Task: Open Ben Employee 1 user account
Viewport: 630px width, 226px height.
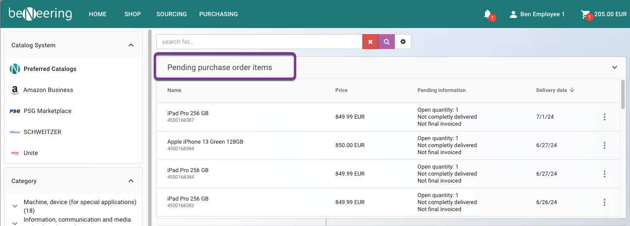Action: click(x=537, y=14)
